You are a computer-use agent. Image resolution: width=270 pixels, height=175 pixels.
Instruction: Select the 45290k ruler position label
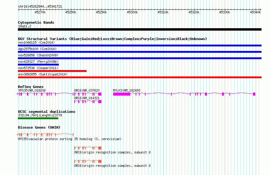tap(101, 12)
